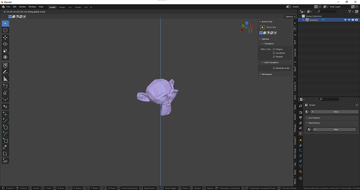Set selection mode to New in header
The width and height of the screenshot is (360, 190).
point(10,17)
